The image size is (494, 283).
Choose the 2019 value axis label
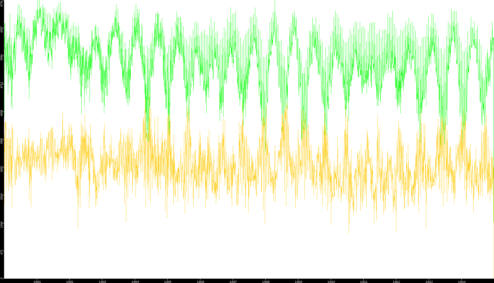click(x=2, y=196)
